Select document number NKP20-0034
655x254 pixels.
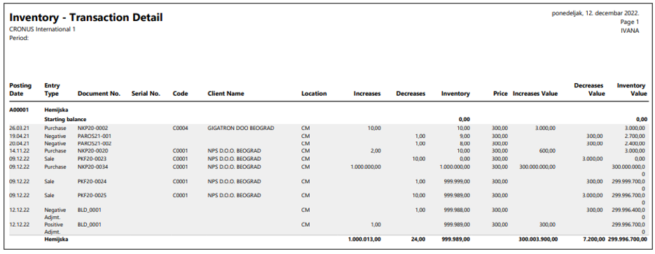[92, 167]
